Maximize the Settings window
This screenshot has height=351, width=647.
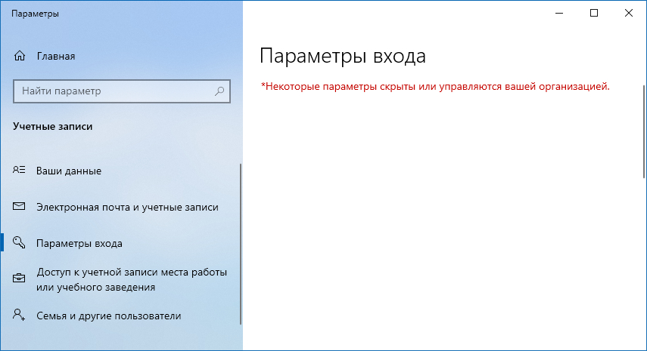(594, 13)
